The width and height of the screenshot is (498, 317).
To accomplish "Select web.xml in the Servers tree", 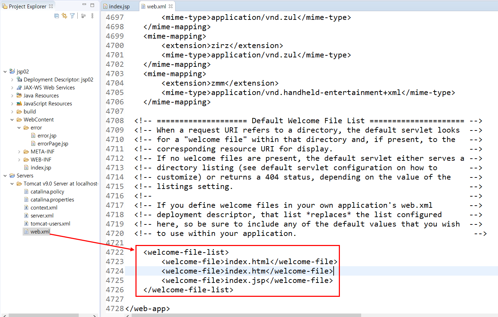I will (40, 232).
